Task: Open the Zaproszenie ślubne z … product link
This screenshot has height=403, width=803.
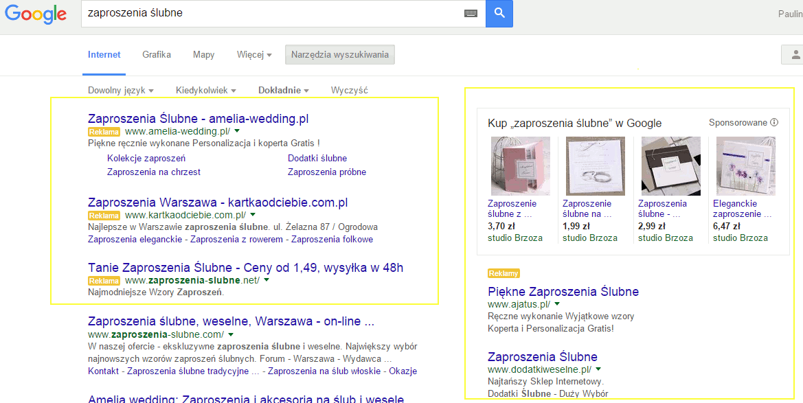Action: (x=512, y=209)
